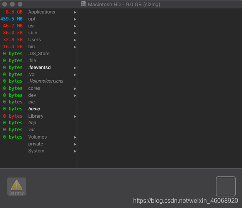The height and width of the screenshot is (208, 242).
Task: Click the red 0 bytes value for Library
Action: tap(13, 116)
